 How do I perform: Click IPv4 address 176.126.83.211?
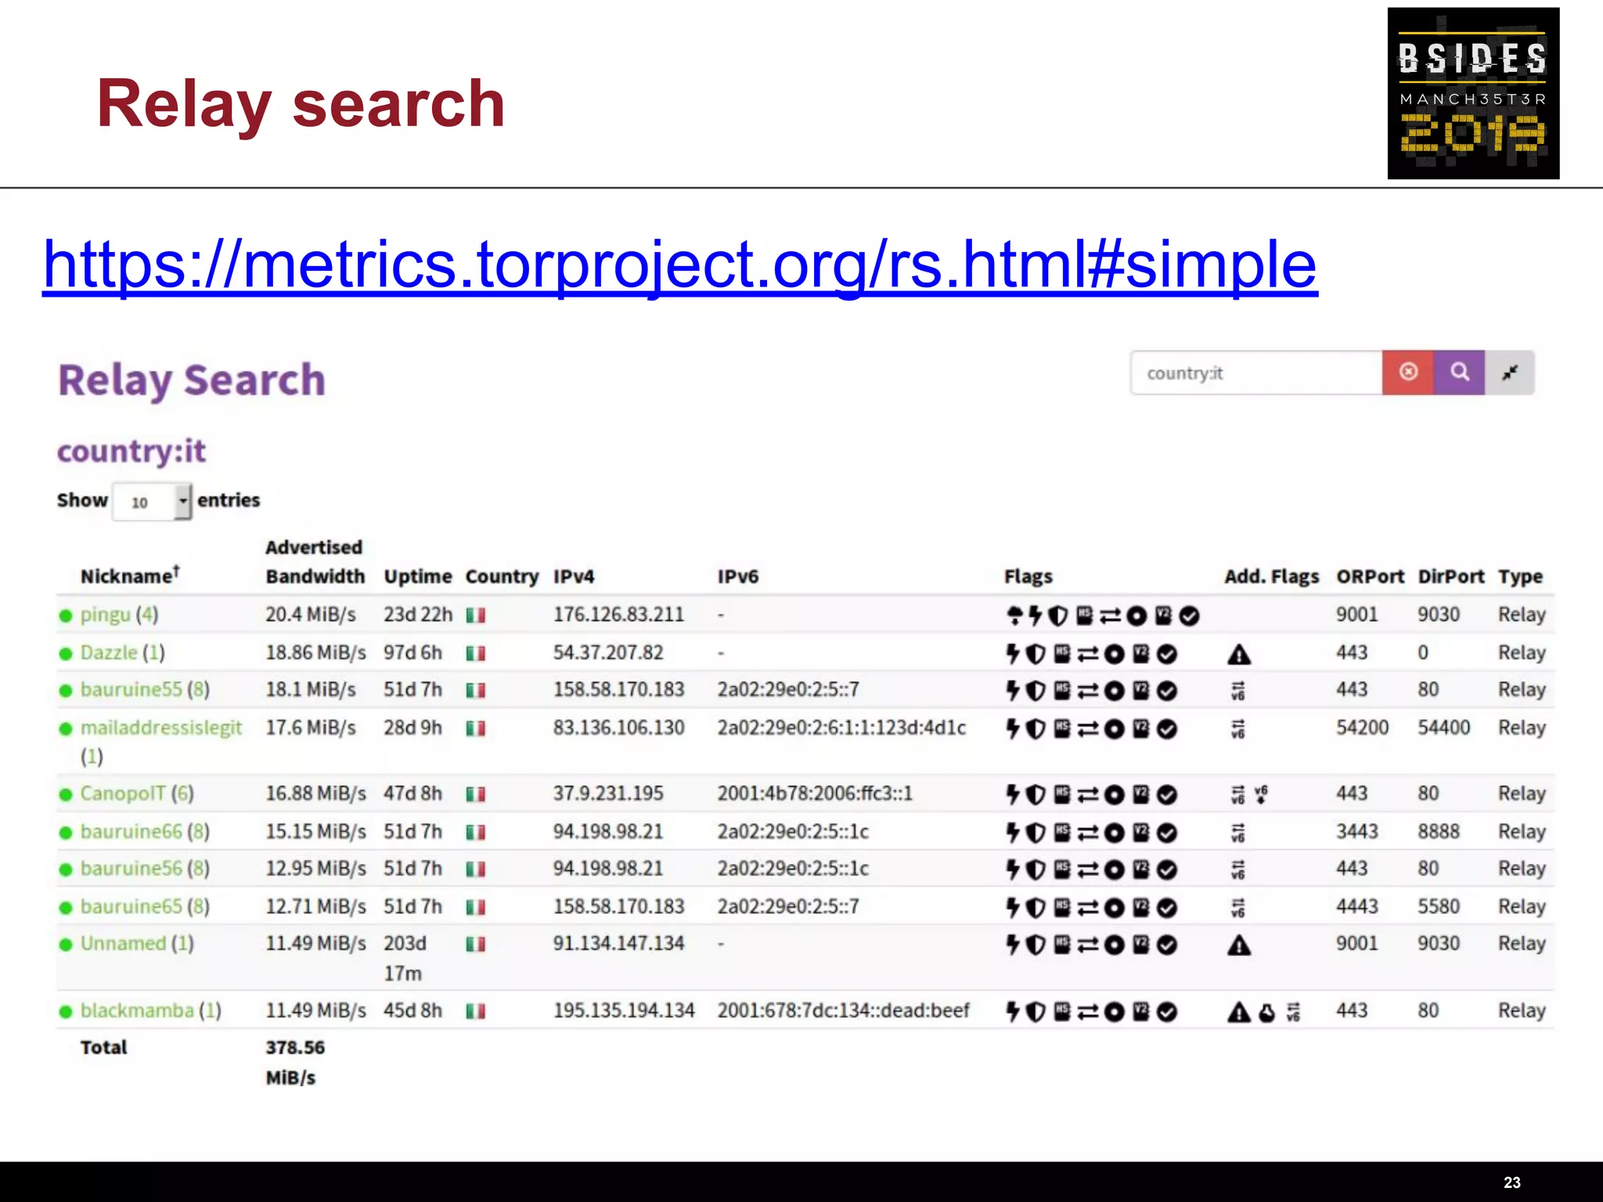tap(618, 614)
